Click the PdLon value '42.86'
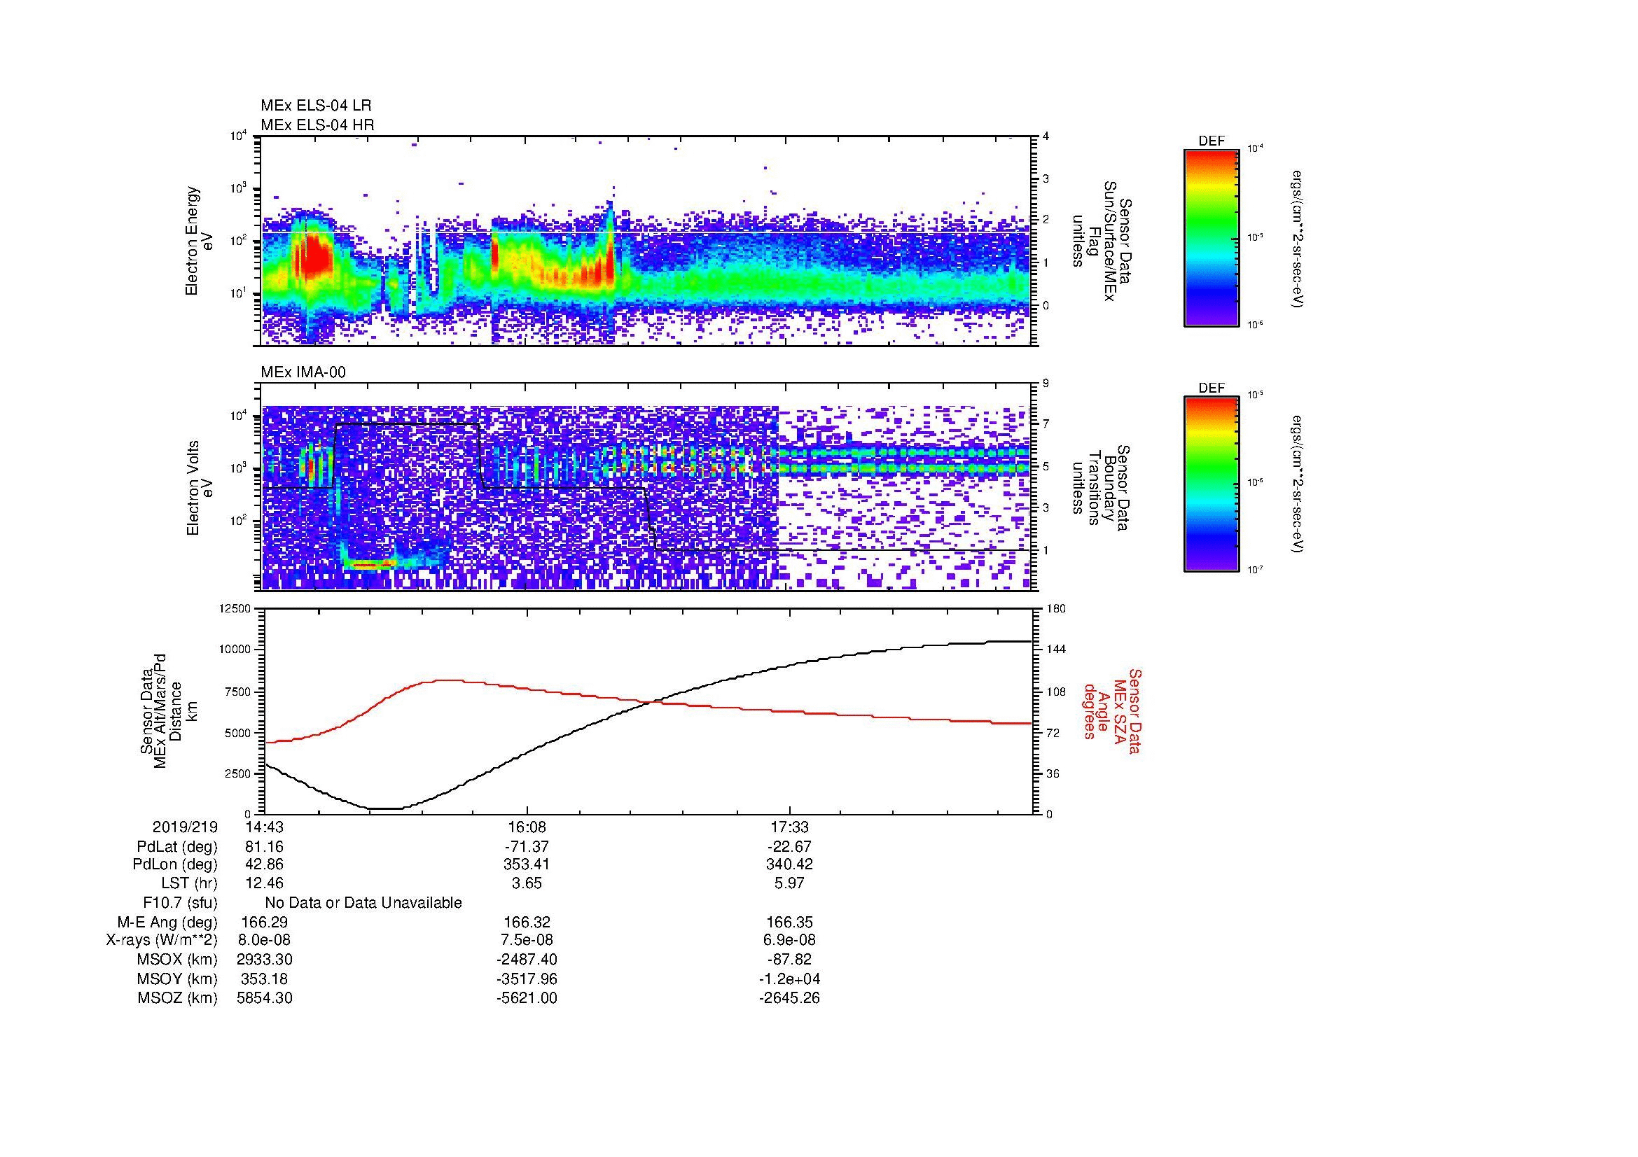The height and width of the screenshot is (1157, 1638). [x=265, y=864]
